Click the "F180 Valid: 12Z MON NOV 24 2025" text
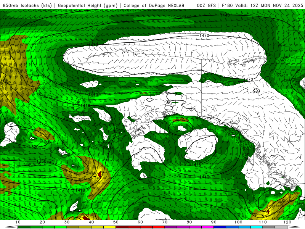This screenshot has width=305, height=229. coord(262,6)
